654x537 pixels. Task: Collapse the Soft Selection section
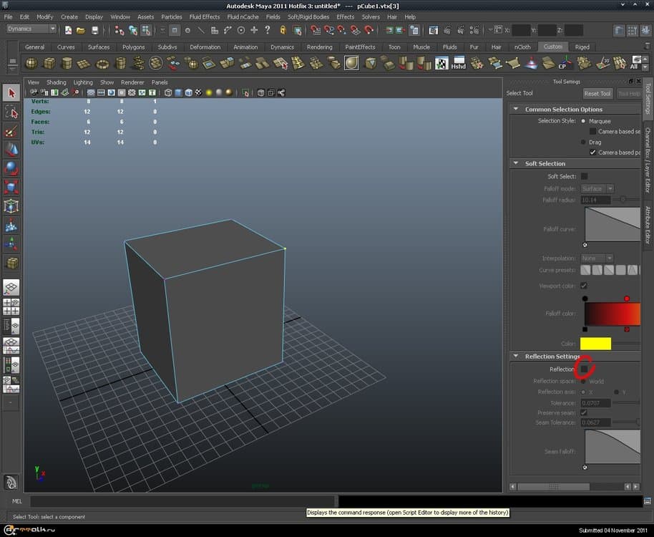coord(516,163)
